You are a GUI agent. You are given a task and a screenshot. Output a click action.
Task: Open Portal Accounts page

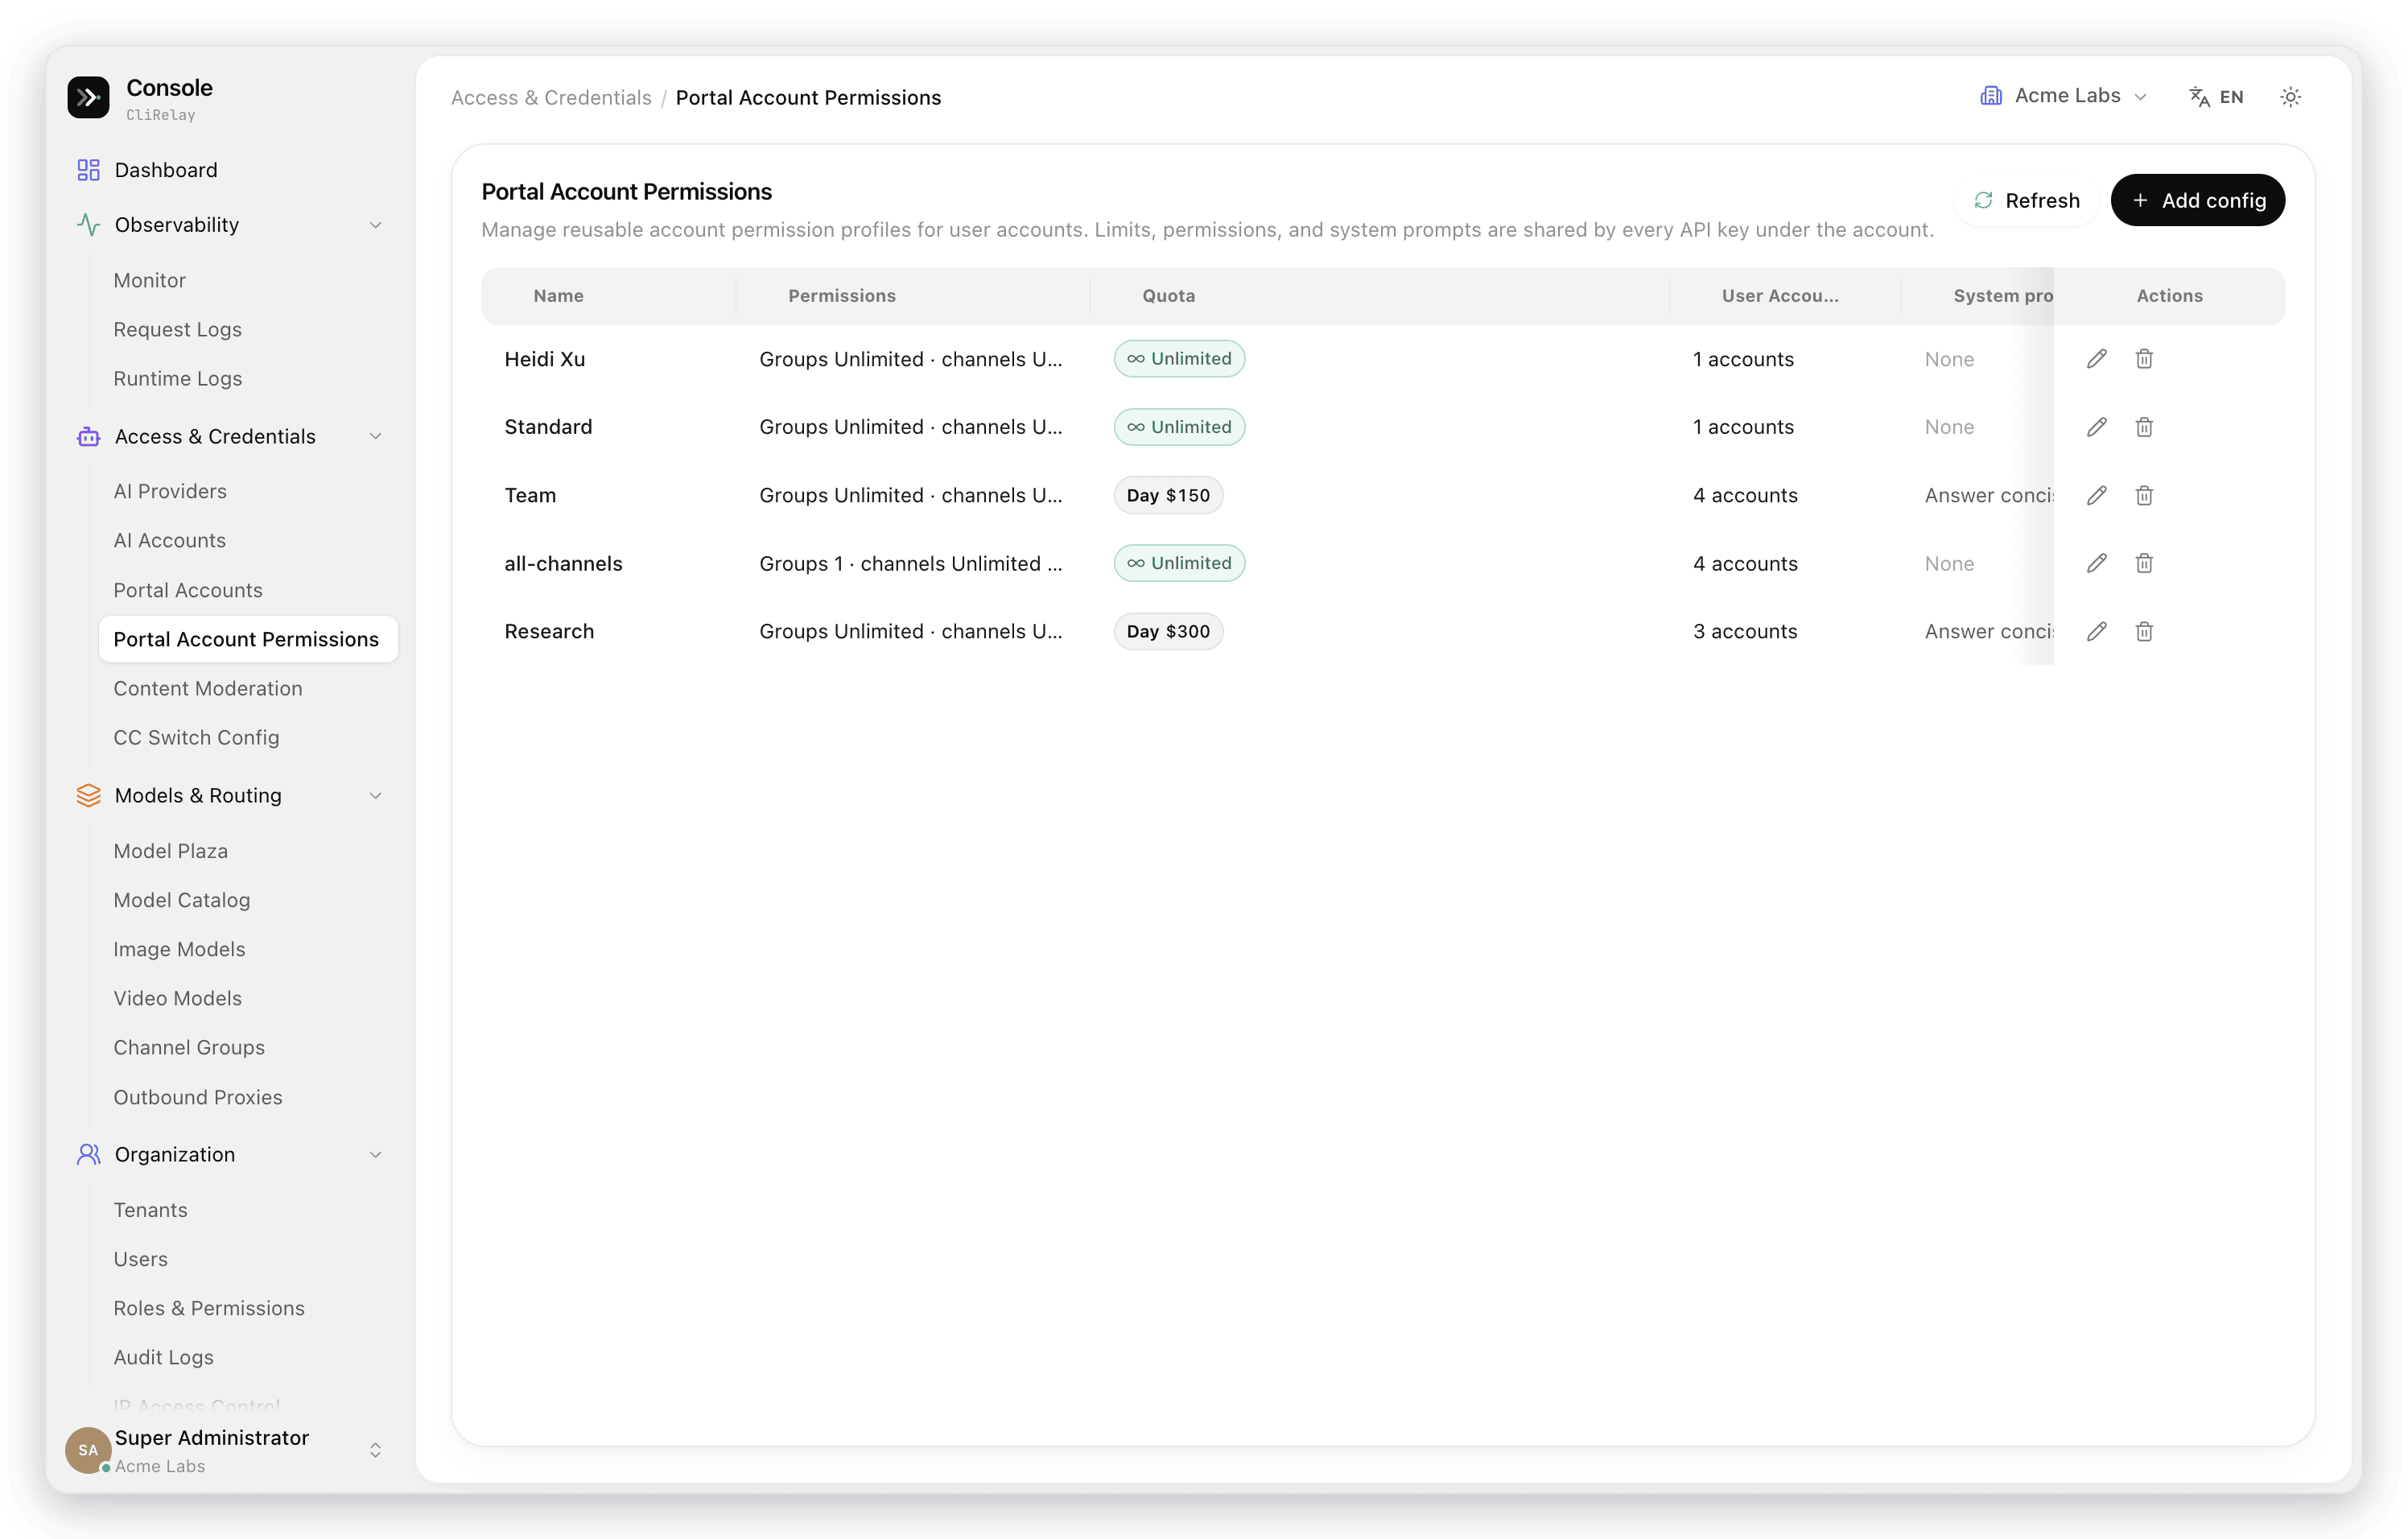click(188, 590)
